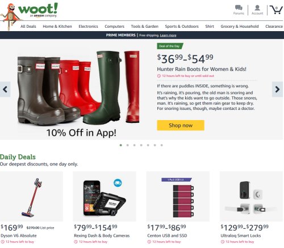
Task: Open the Electronics category menu
Action: pyautogui.click(x=88, y=27)
